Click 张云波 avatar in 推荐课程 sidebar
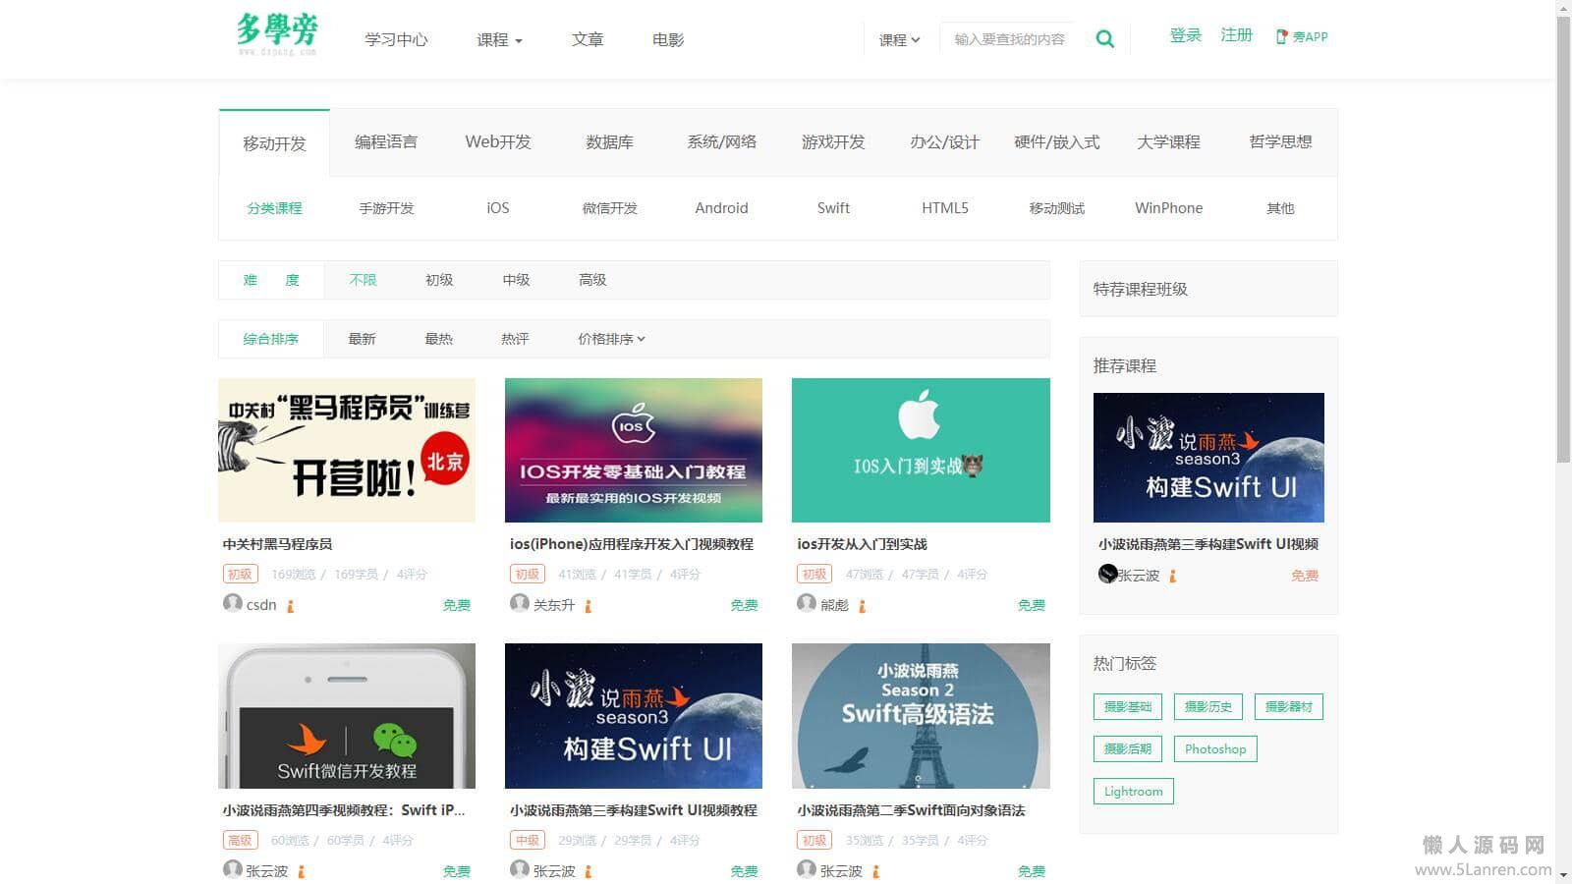The width and height of the screenshot is (1572, 884). (1108, 574)
